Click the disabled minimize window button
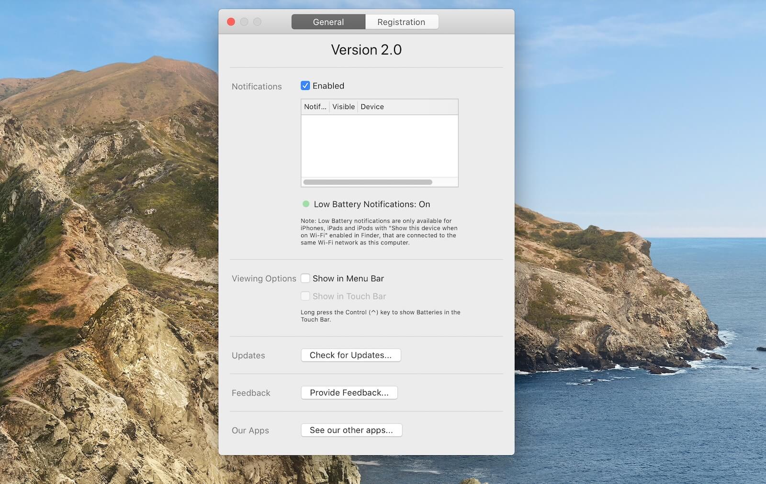Viewport: 766px width, 484px height. coord(244,22)
